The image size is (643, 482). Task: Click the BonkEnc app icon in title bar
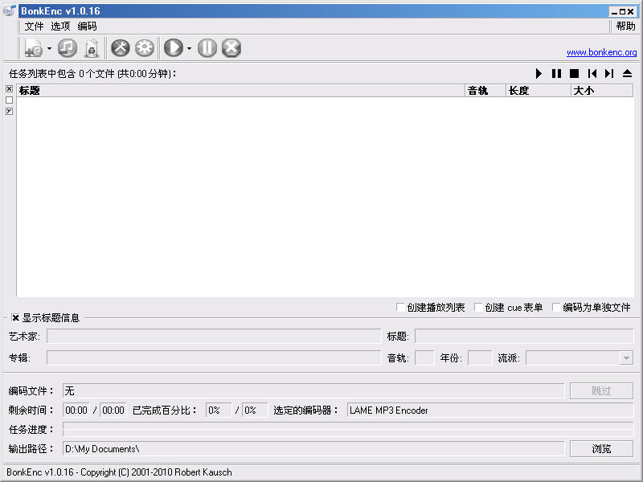coord(10,10)
